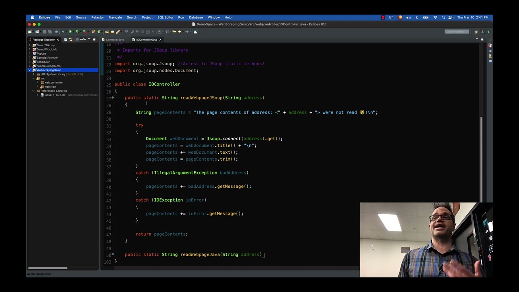
Task: Expand the Popups project
Action: coord(30,54)
